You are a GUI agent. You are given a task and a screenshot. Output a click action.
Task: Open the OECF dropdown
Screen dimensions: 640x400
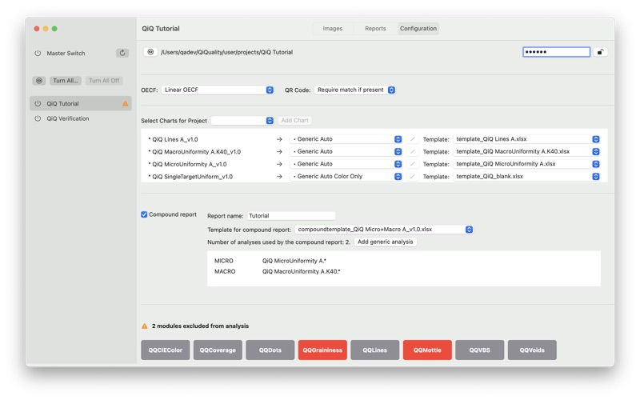point(218,90)
